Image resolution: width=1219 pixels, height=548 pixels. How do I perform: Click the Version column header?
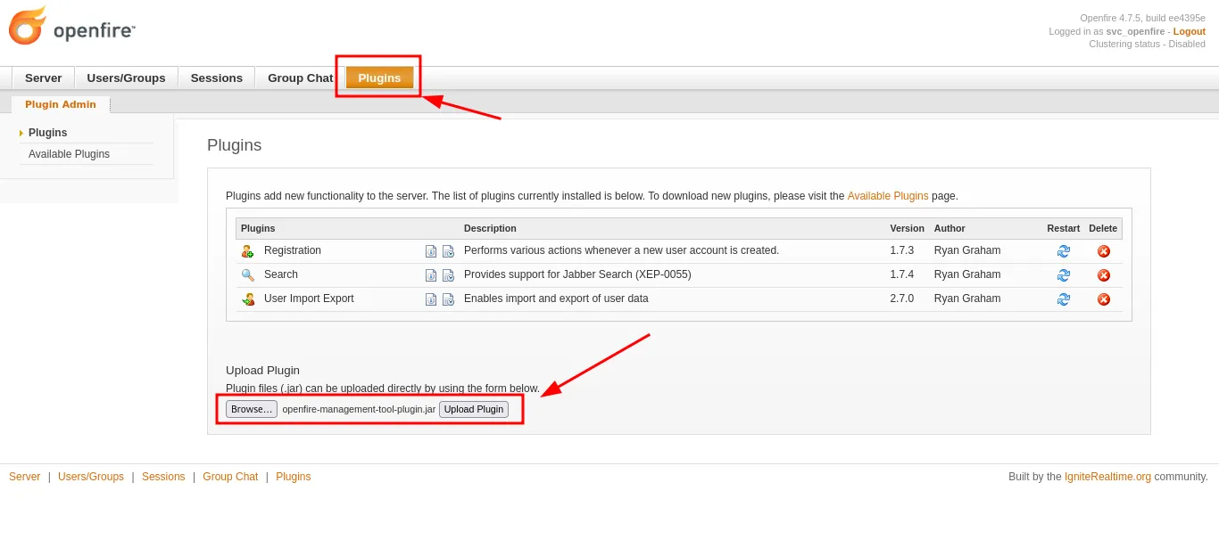pos(907,228)
